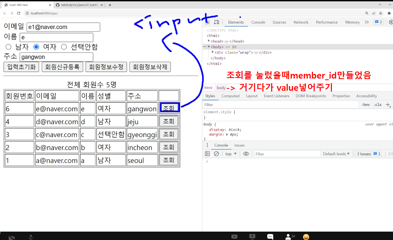Close the 'Insert title here' tab
This screenshot has height=240, width=393.
point(50,5)
